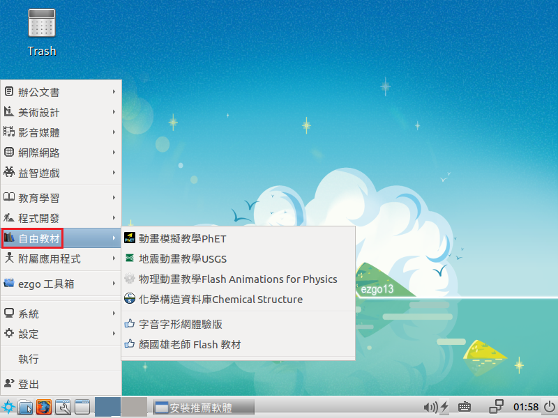558x418 pixels.
Task: Click the 影音媒體 media icon
Action: [9, 132]
